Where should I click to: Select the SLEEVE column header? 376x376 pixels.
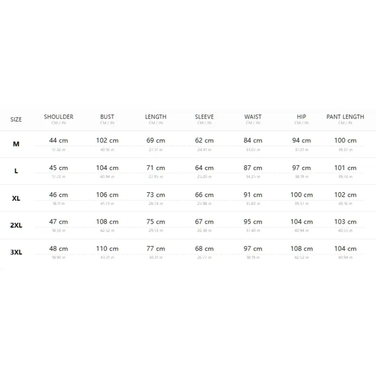pos(204,117)
